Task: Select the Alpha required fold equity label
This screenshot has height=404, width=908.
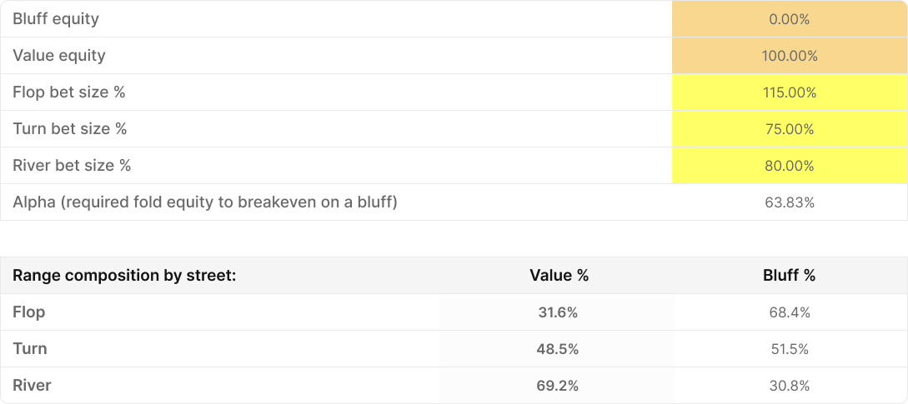Action: click(205, 202)
